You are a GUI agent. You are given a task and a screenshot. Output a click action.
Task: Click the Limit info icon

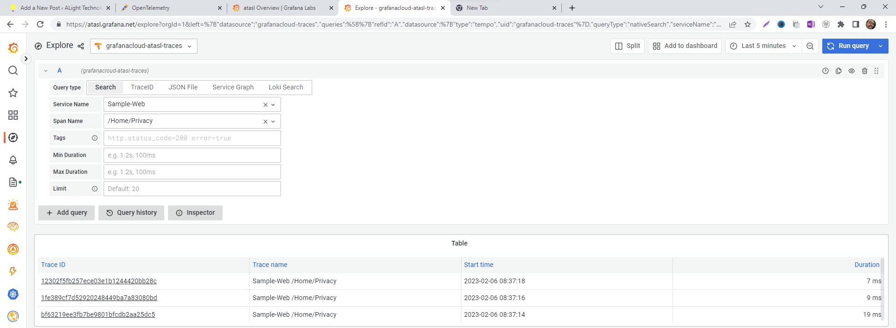(x=95, y=189)
